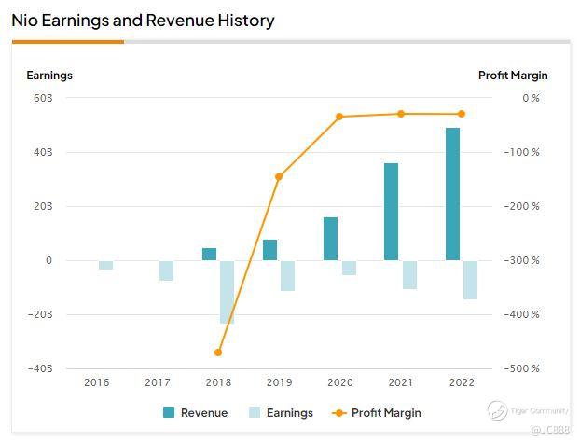The image size is (580, 443).
Task: Click the 2020 profit margin data point
Action: [x=339, y=117]
